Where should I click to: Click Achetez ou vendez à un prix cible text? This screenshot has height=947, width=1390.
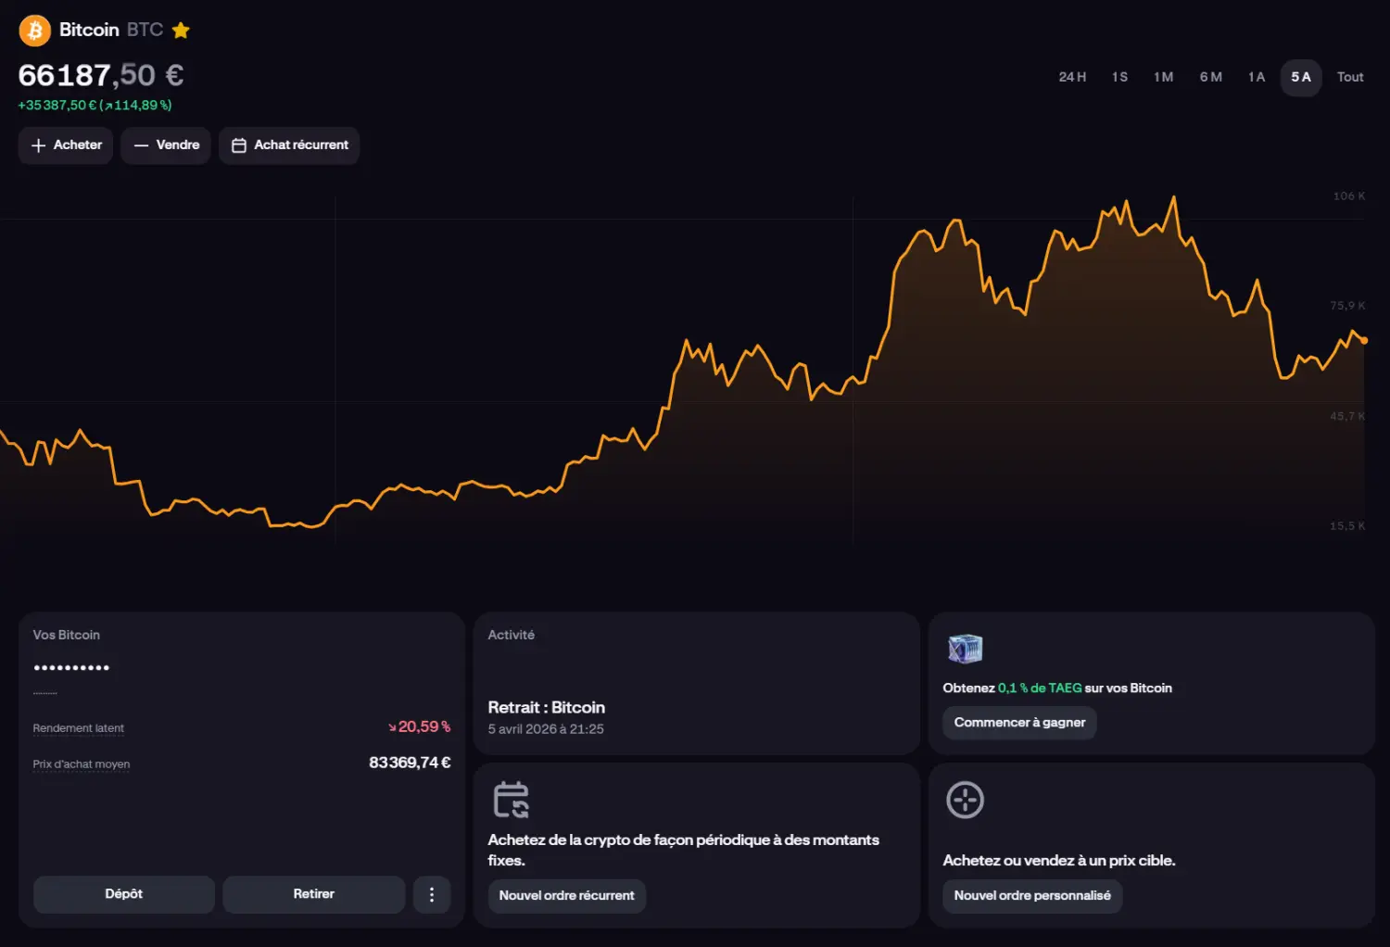(1059, 861)
